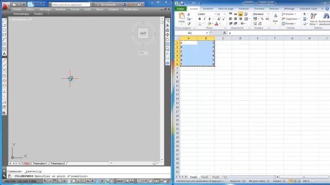The height and width of the screenshot is (185, 330).
Task: Click the insert function fx icon
Action: [224, 33]
